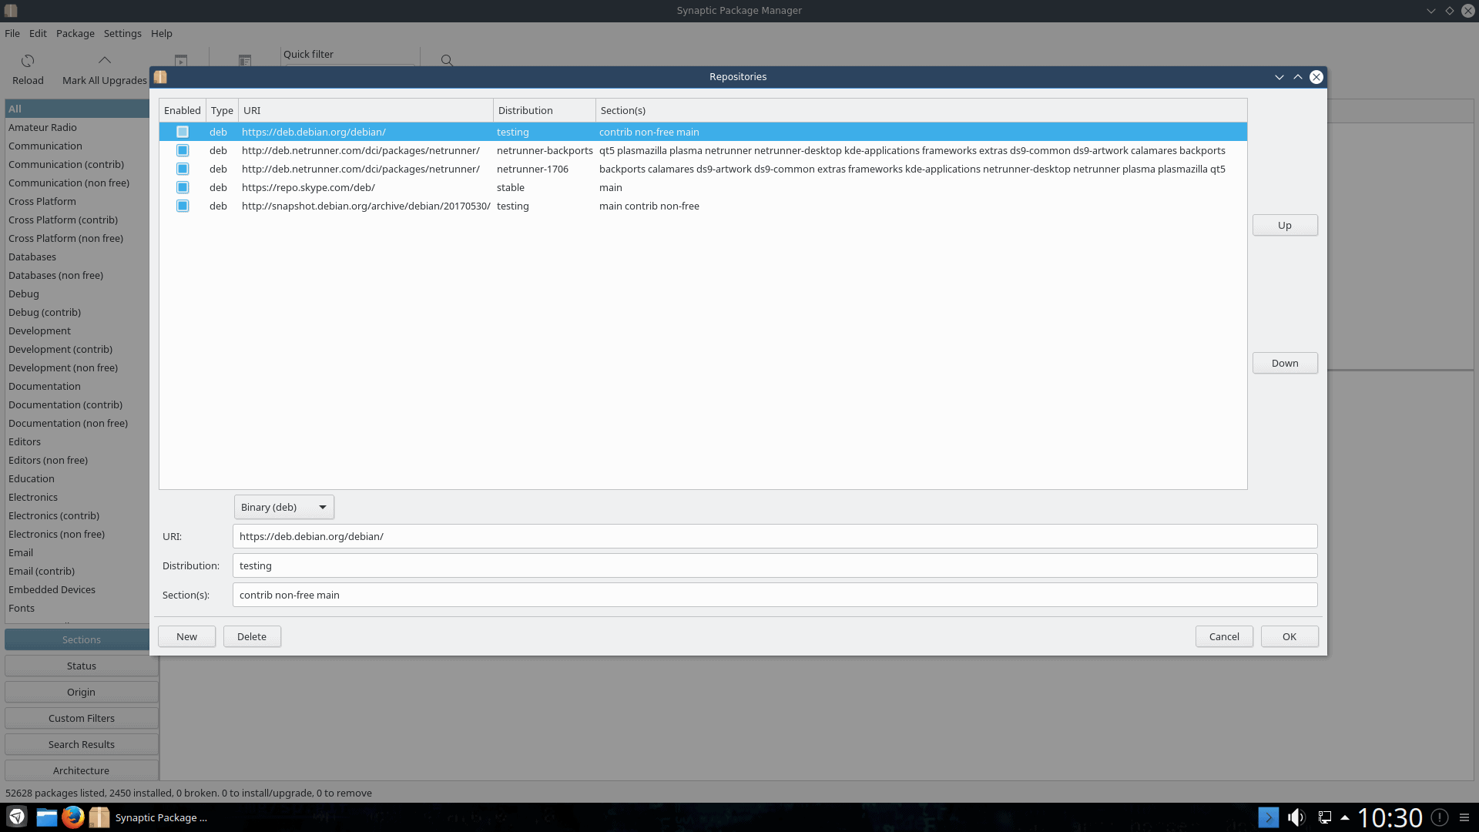Select the Development (contrib) section
Viewport: 1479px width, 832px height.
[77, 349]
